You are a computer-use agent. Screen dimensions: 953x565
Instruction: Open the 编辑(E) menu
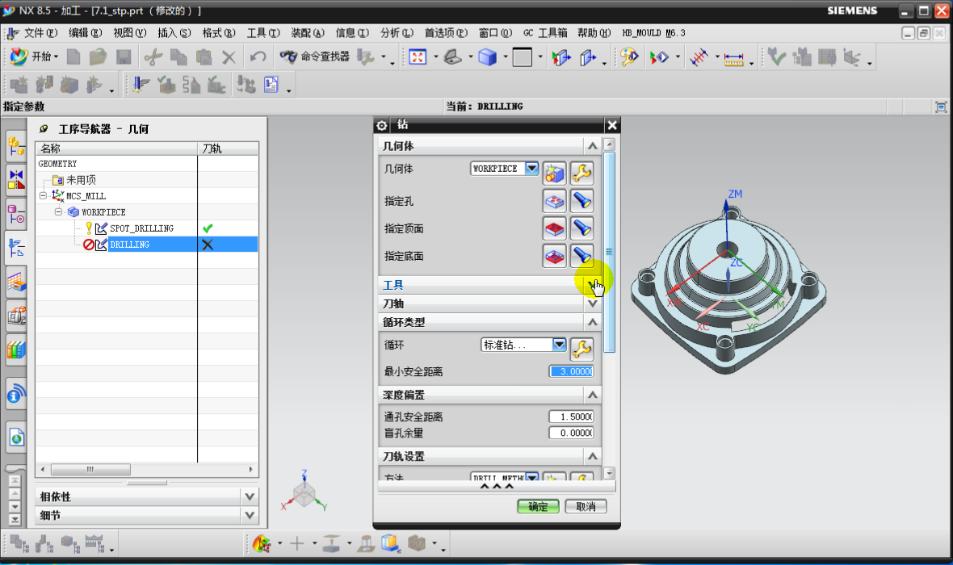[x=86, y=33]
